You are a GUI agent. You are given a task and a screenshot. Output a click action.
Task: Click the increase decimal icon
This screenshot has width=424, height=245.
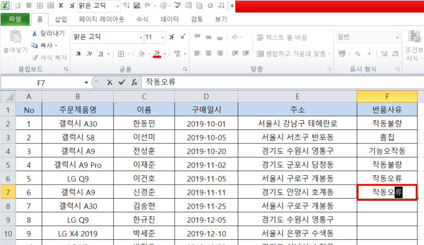[384, 54]
